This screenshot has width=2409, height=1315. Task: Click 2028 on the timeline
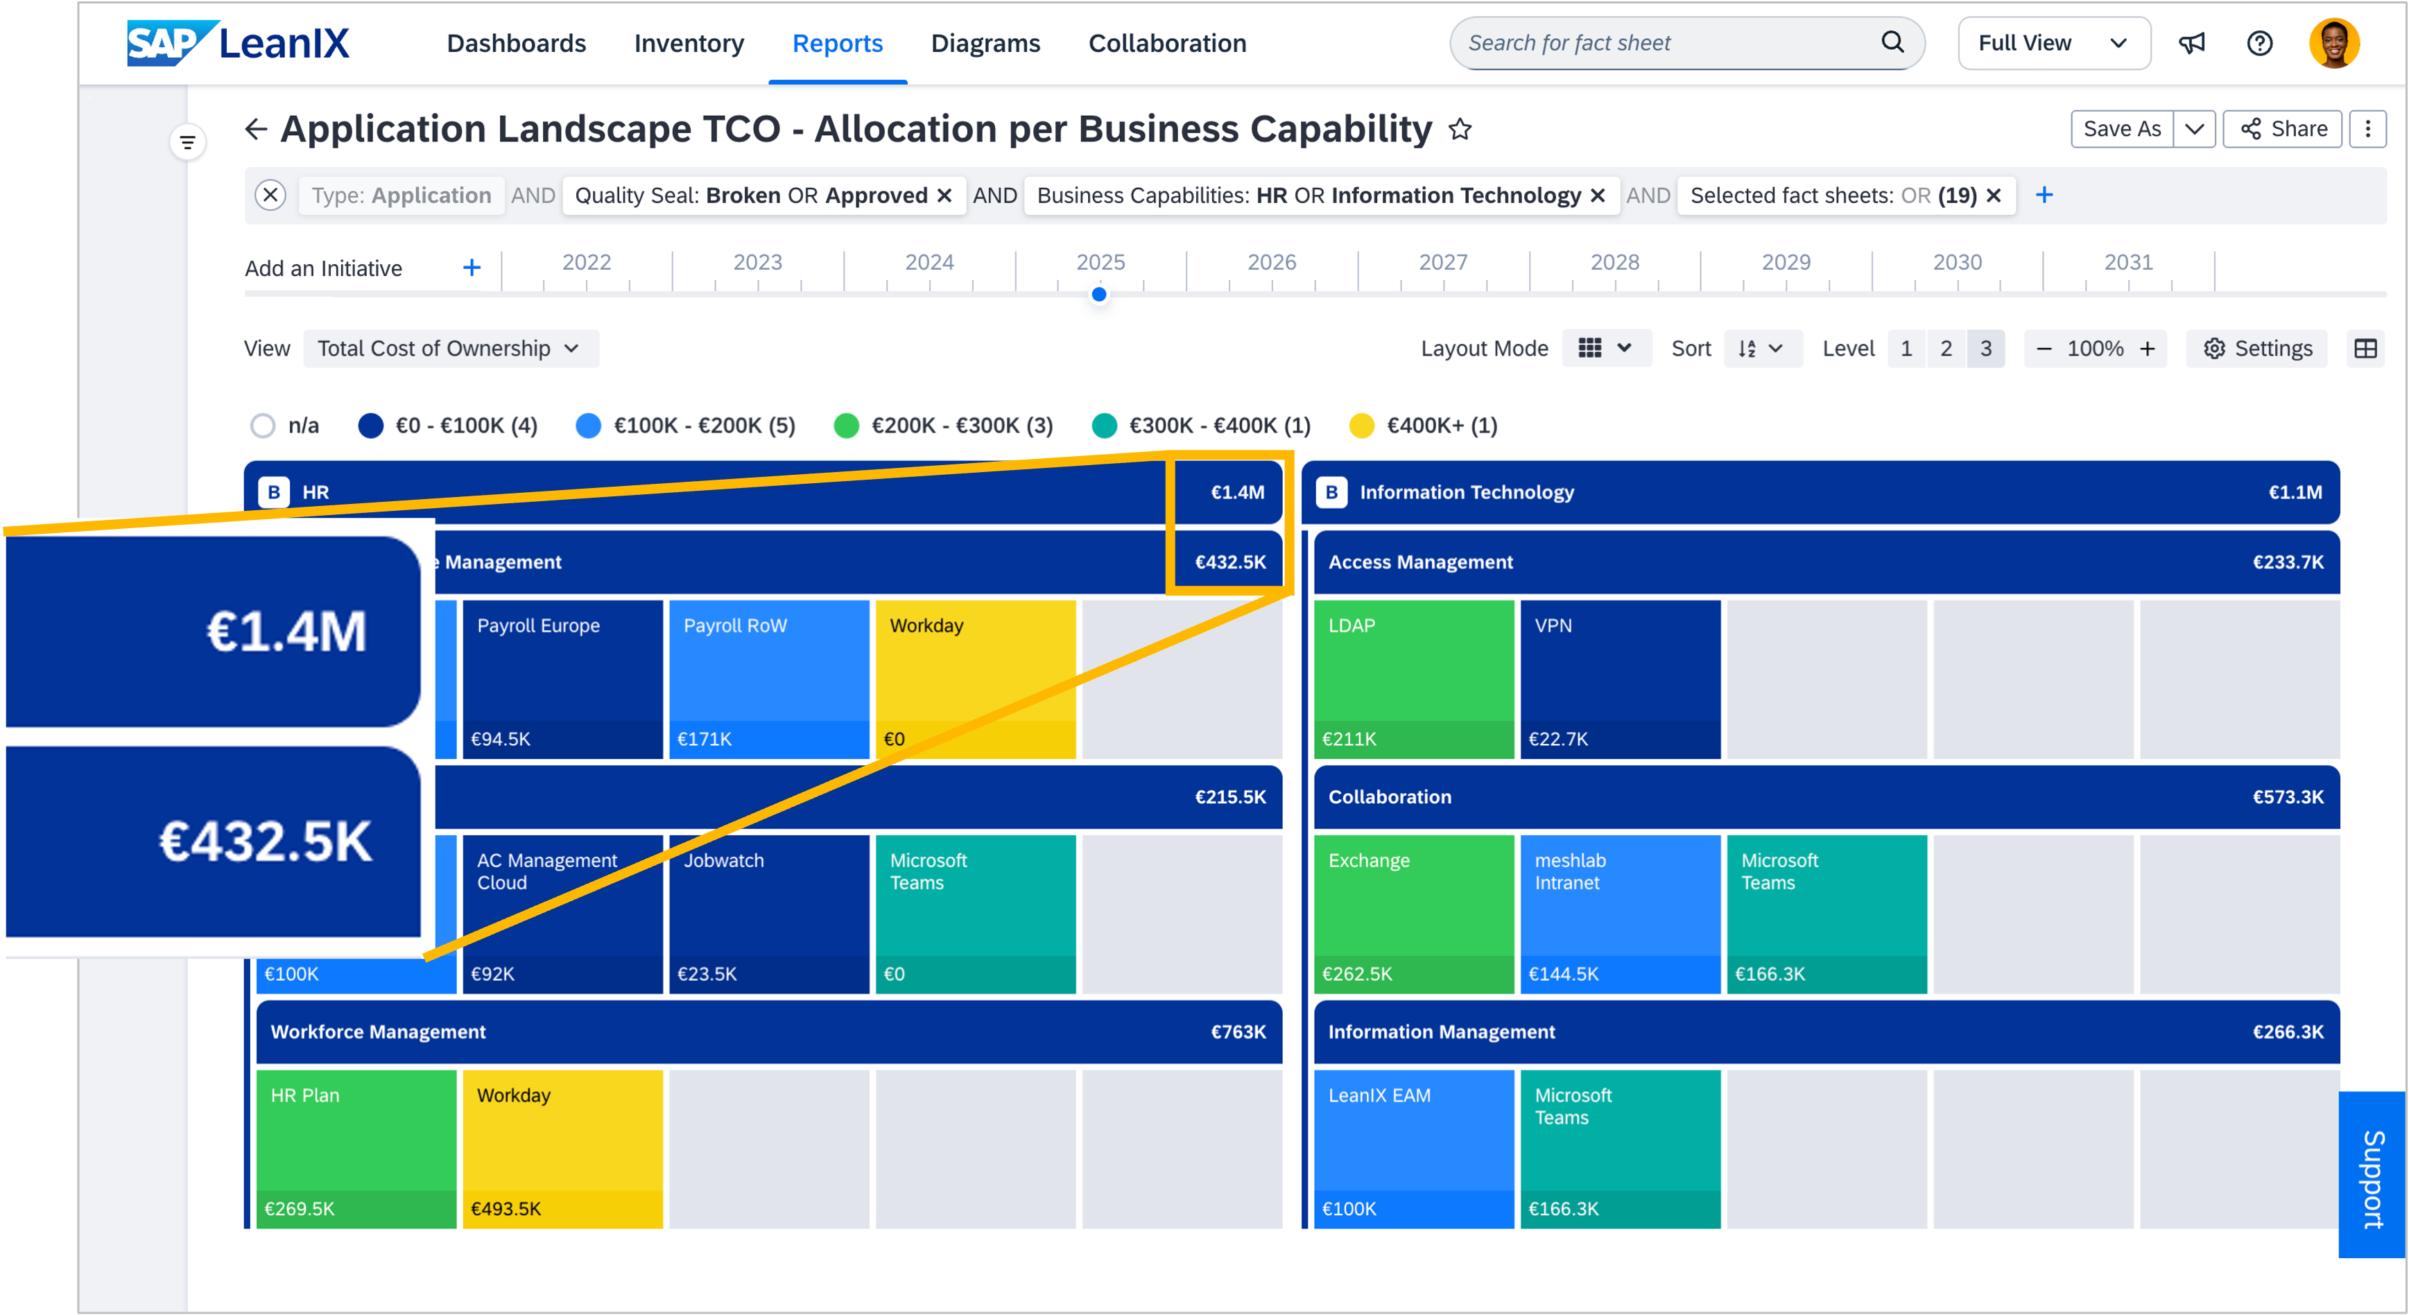1614,263
